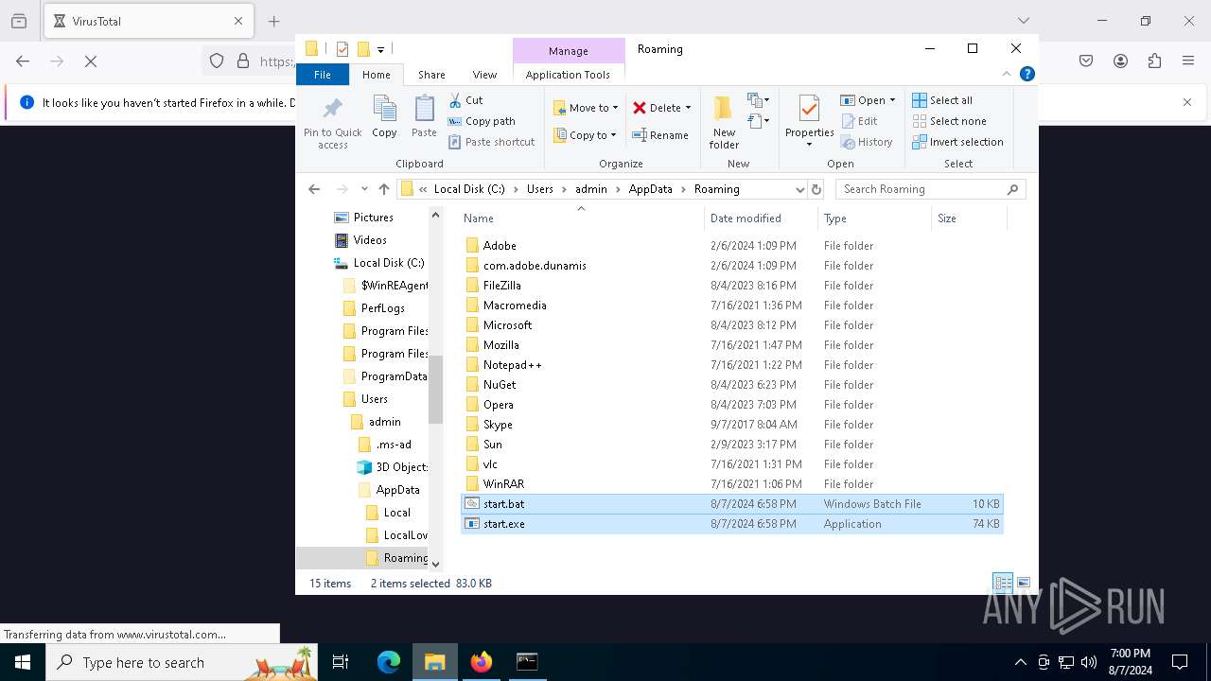Click Select none
The image size is (1211, 681).
tap(949, 121)
